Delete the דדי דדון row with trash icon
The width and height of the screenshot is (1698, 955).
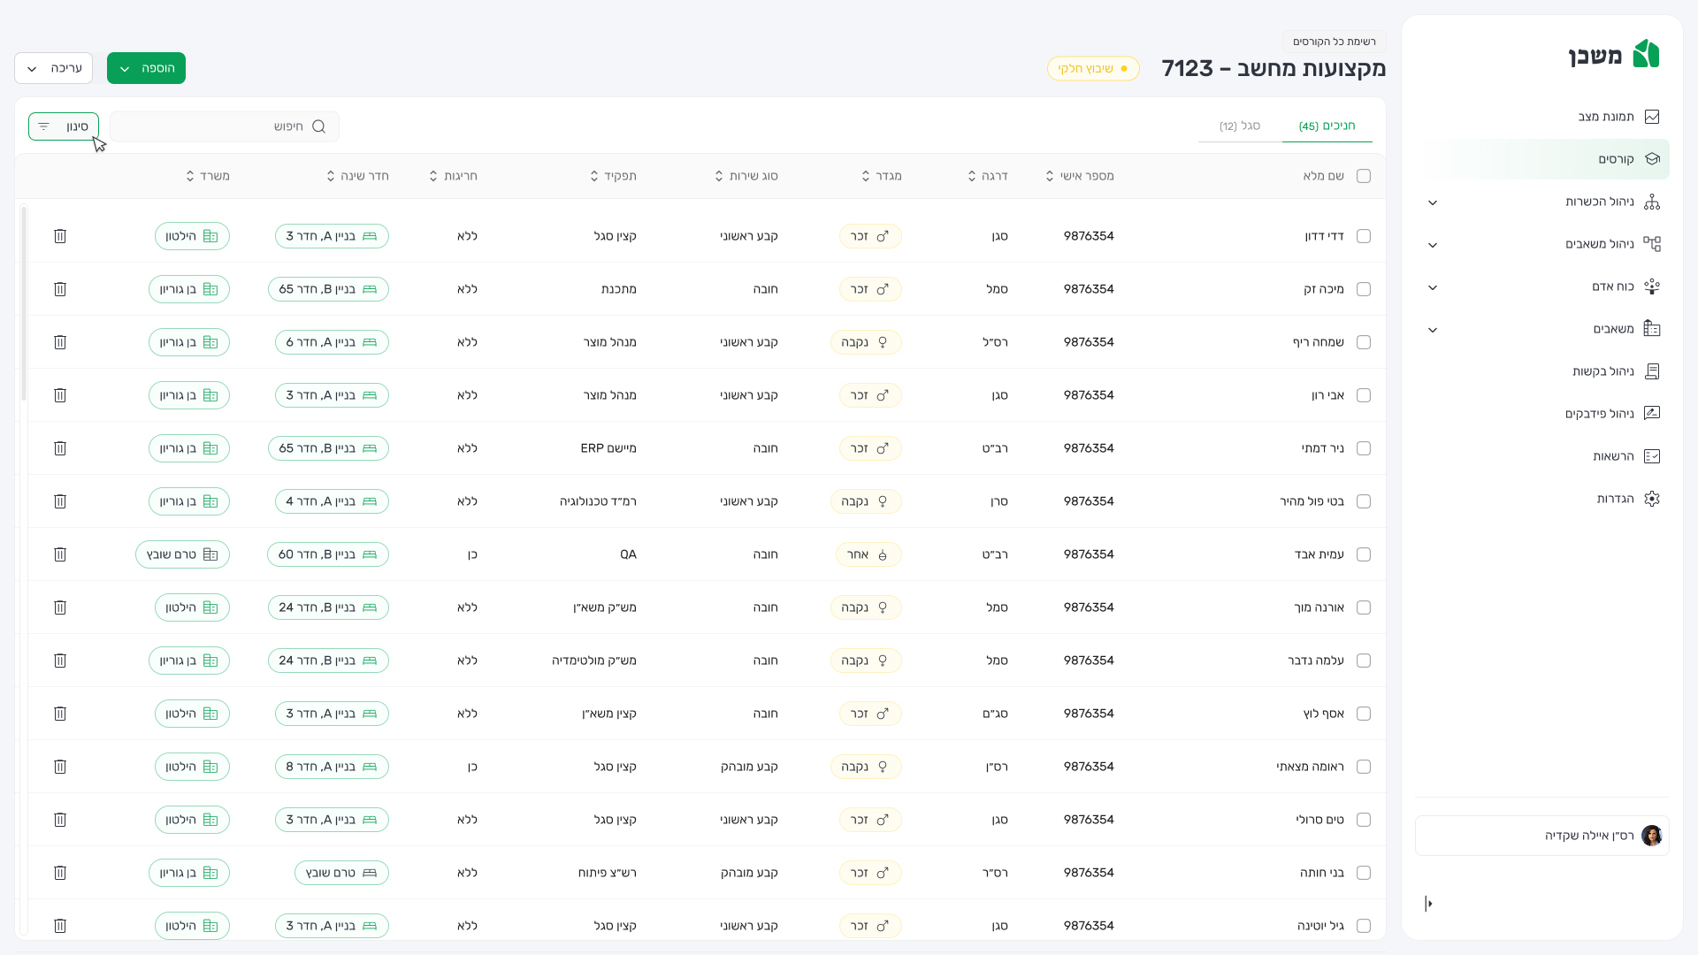pos(60,236)
